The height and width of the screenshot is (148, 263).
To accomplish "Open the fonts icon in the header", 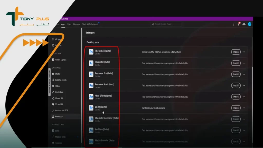I will coord(233,24).
